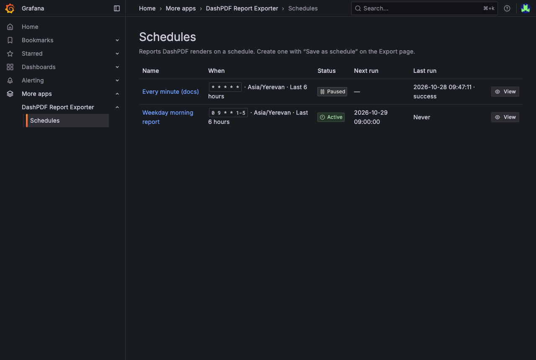The height and width of the screenshot is (360, 536).
Task: Go to Home breadcrumb
Action: pyautogui.click(x=147, y=8)
